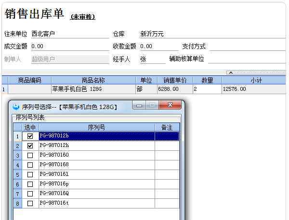Click the 商品编码 column header
Viewport: 289px width, 220px height.
pos(30,80)
